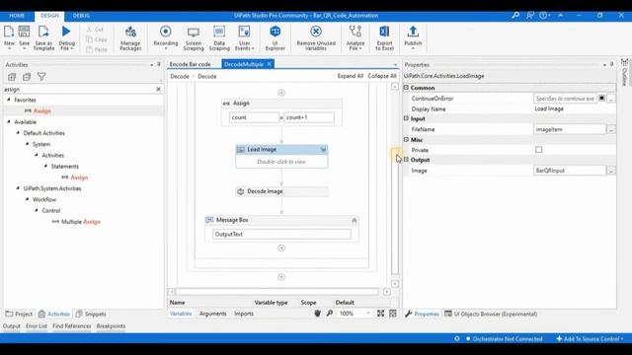The height and width of the screenshot is (355, 632).
Task: Publish the project
Action: point(413,37)
